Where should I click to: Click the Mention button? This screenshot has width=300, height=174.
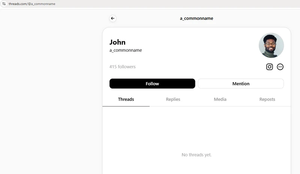241,84
